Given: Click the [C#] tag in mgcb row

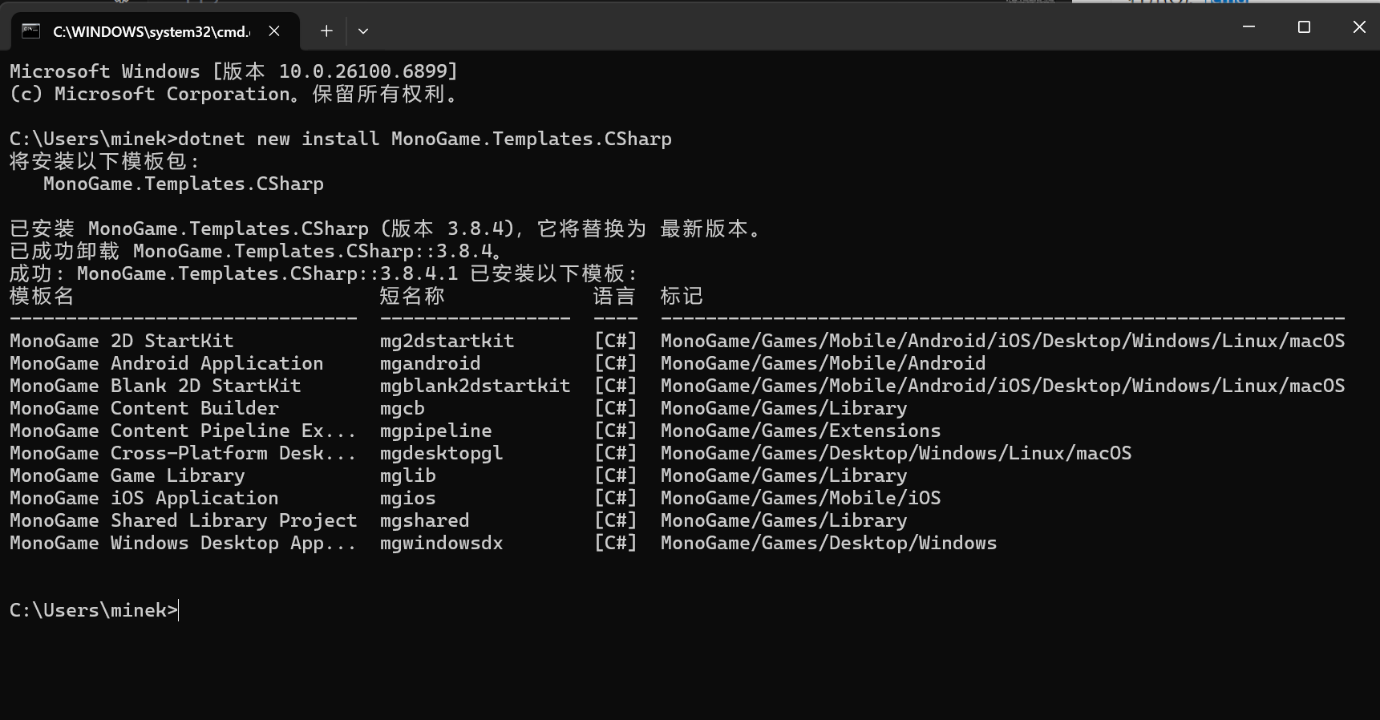Looking at the screenshot, I should coord(616,408).
